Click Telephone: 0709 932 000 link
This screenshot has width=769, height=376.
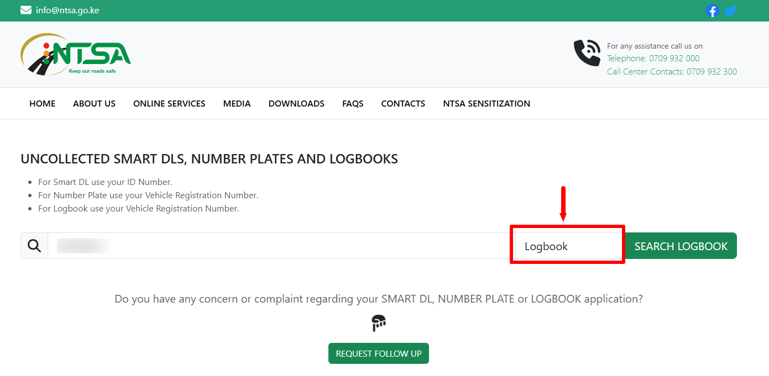click(653, 59)
